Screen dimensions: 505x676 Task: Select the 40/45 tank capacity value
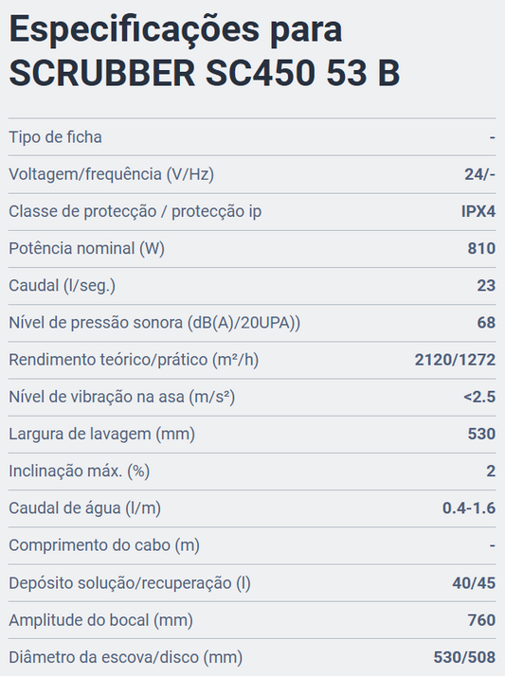click(x=474, y=583)
